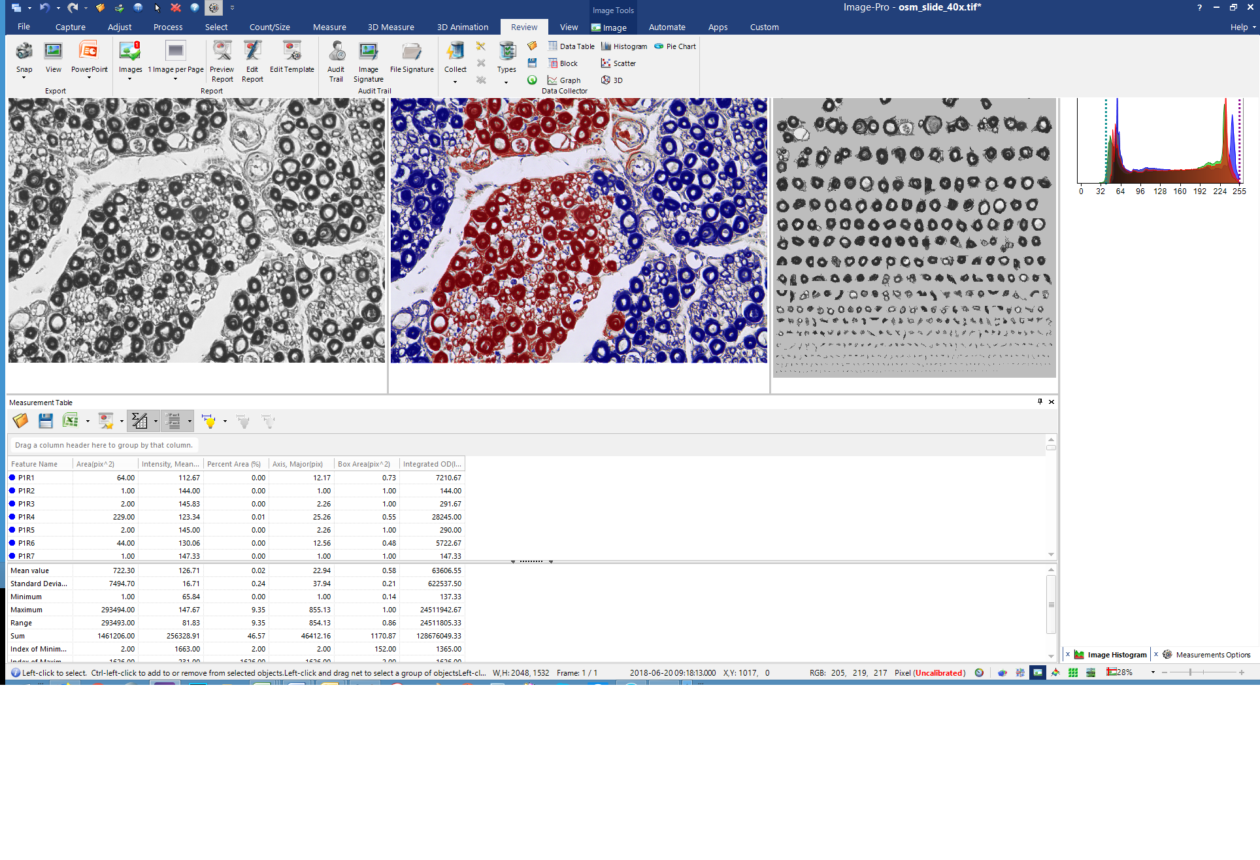Click the Histogram button

click(x=624, y=46)
